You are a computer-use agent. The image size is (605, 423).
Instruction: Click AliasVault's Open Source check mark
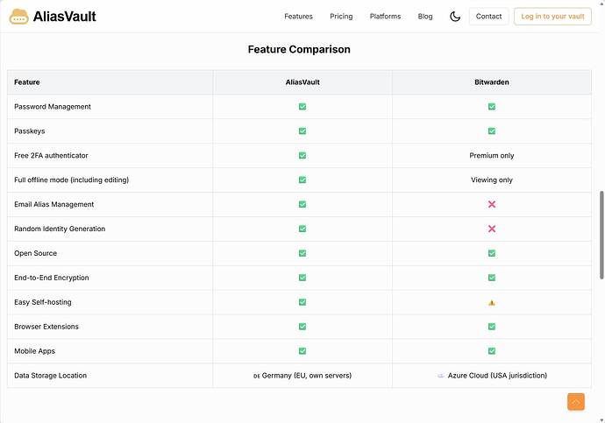(302, 253)
